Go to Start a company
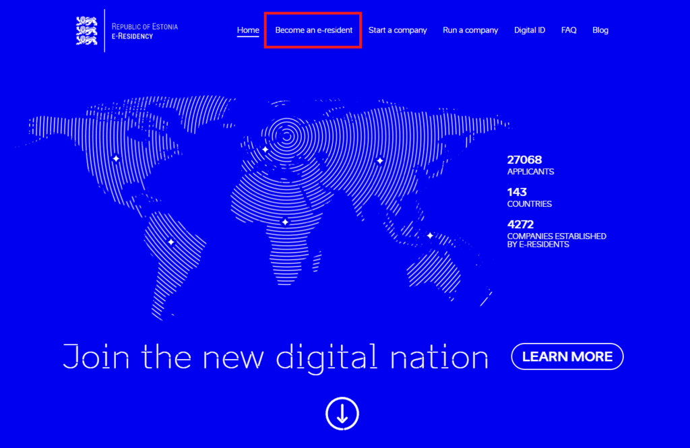The height and width of the screenshot is (448, 690). [x=398, y=30]
